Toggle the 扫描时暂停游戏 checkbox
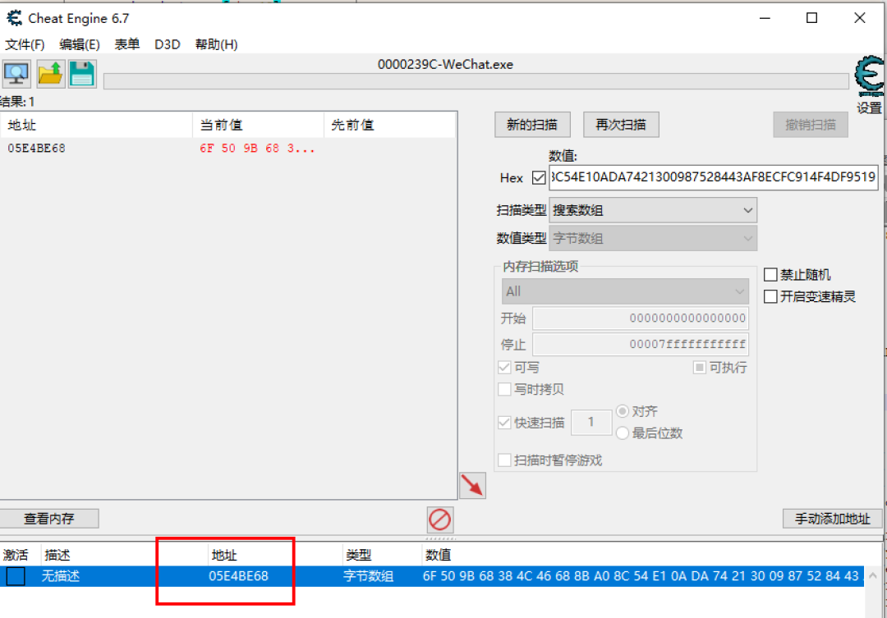The height and width of the screenshot is (618, 887). click(x=504, y=460)
